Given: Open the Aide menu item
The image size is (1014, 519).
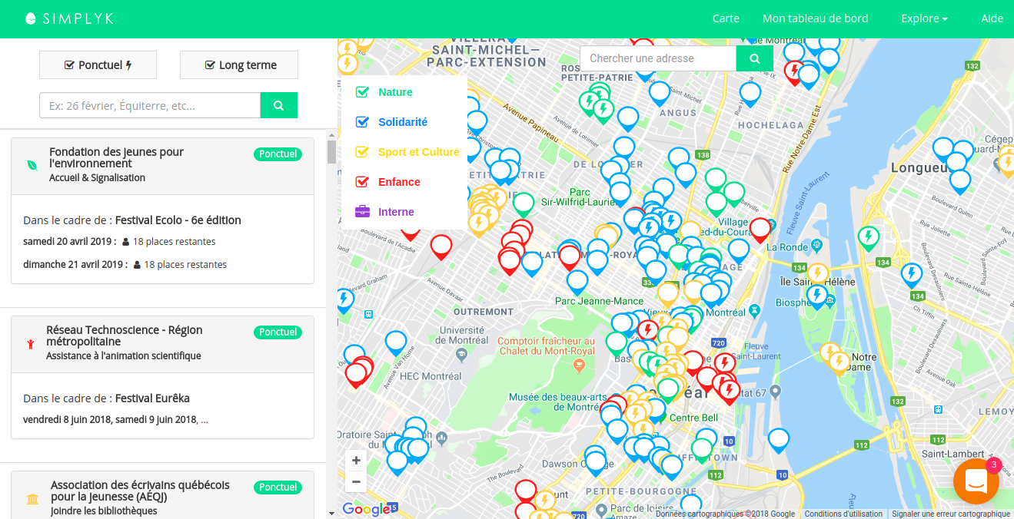Looking at the screenshot, I should click(992, 18).
